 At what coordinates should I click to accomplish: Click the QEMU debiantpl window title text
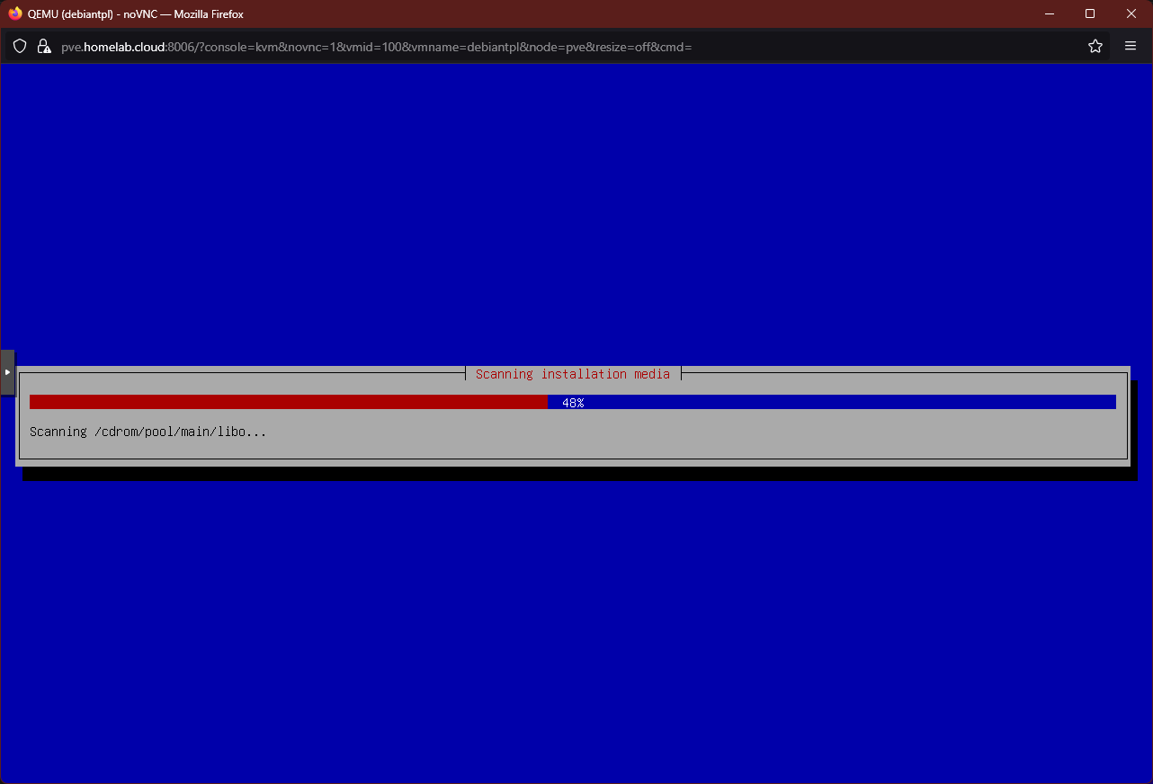(135, 13)
